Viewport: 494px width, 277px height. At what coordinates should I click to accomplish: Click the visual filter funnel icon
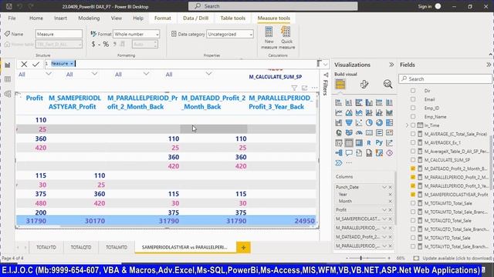click(294, 88)
